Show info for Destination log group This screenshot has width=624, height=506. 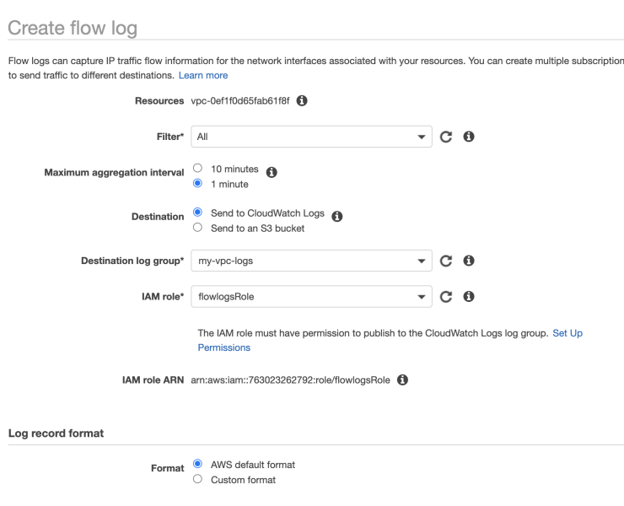pos(469,261)
